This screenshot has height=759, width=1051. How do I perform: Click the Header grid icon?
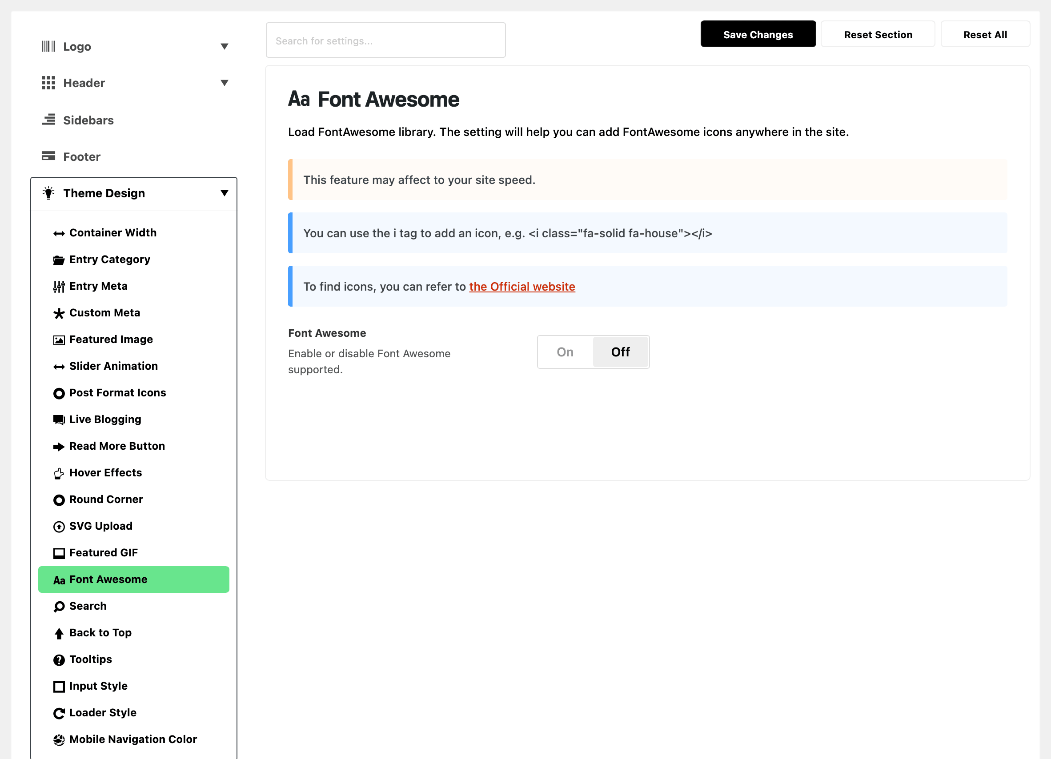[48, 83]
